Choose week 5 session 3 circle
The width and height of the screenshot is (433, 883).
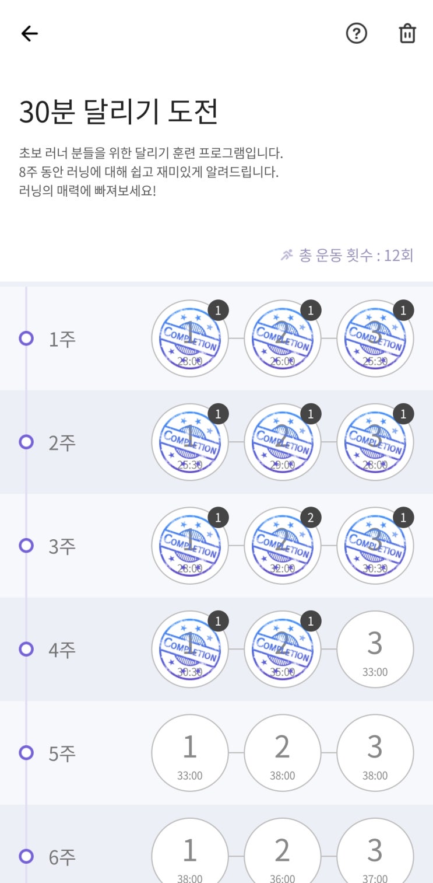click(x=375, y=753)
